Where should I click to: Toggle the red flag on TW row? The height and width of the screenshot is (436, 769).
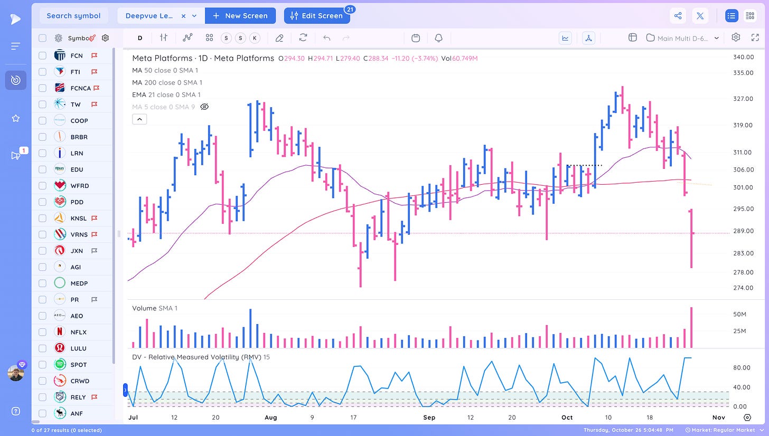click(94, 105)
